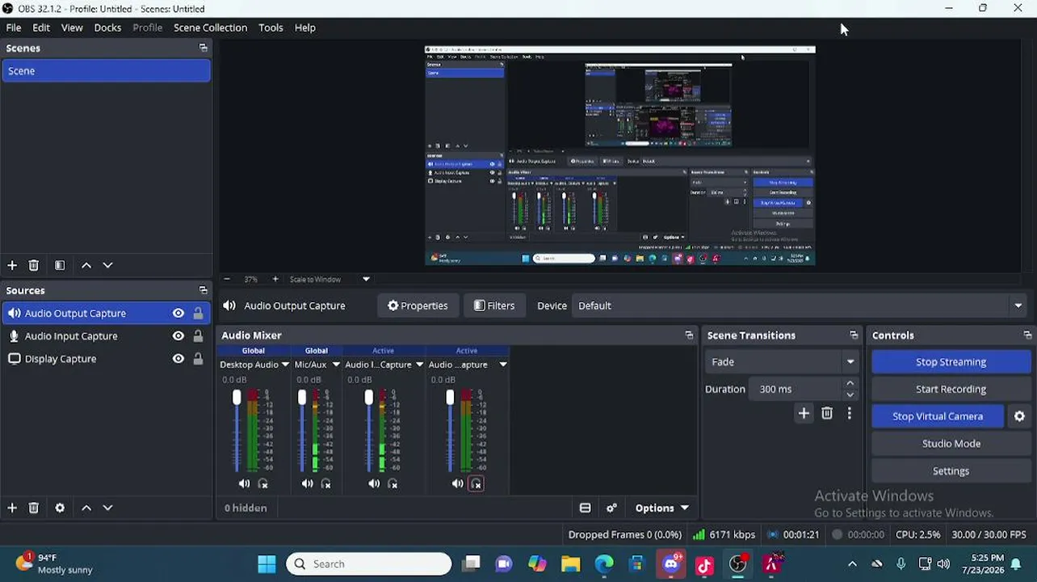Viewport: 1037px width, 582px height.
Task: Click the Desktop Audio volume fader
Action: pos(237,398)
